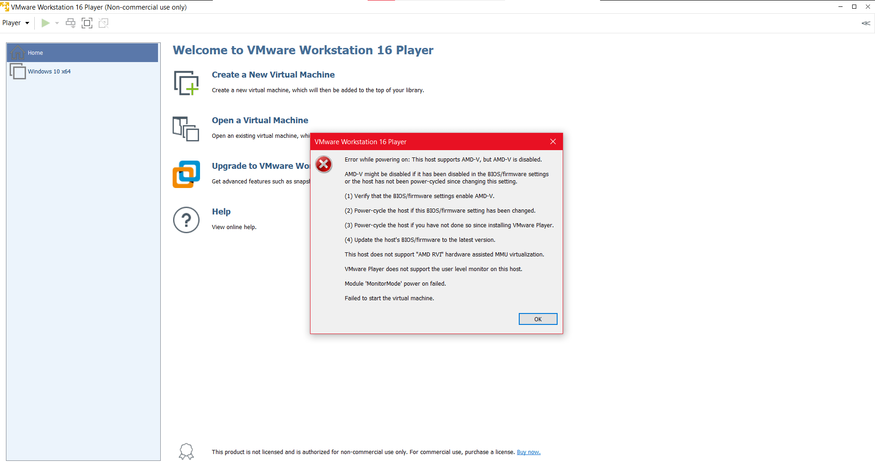This screenshot has width=875, height=470.
Task: Minimize the VMware Player window
Action: [840, 7]
